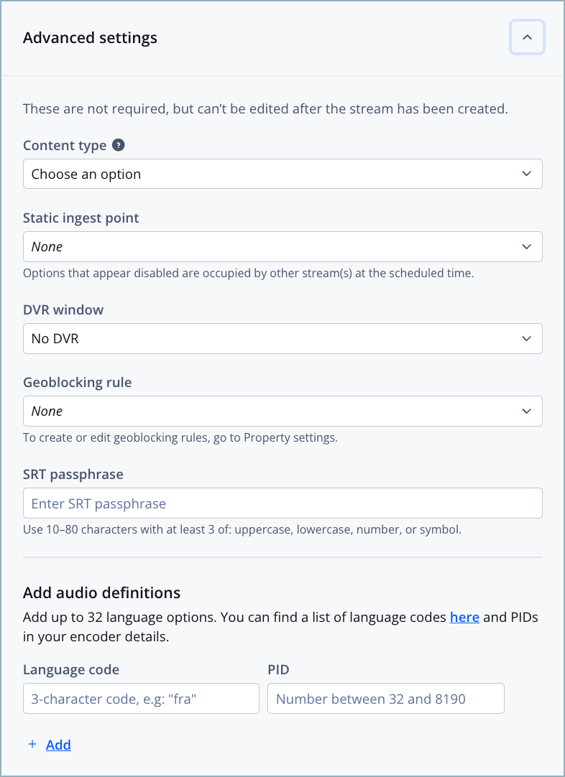The width and height of the screenshot is (565, 777).
Task: Open the Geoblocking rule dropdown
Action: [x=282, y=411]
